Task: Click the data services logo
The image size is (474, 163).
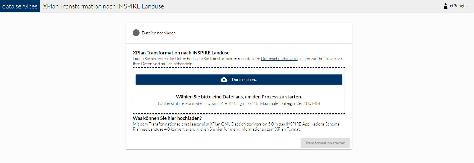Action: (x=20, y=6)
